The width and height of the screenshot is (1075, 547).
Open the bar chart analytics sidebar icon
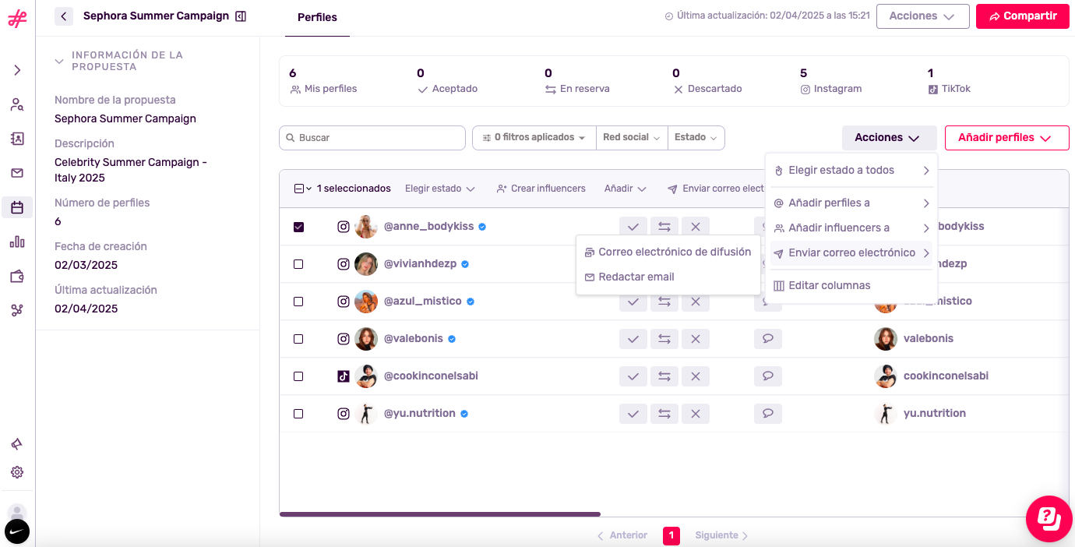tap(17, 242)
